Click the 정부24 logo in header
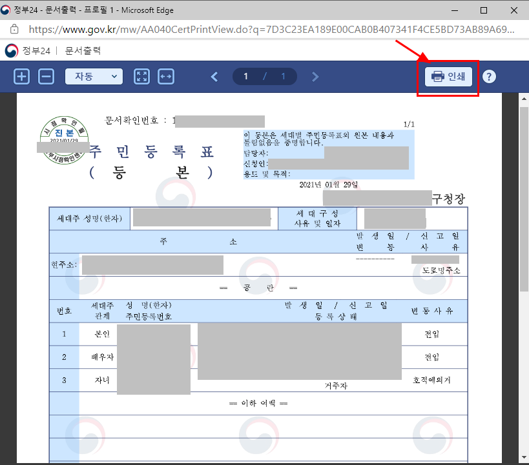The width and height of the screenshot is (529, 465). click(12, 51)
